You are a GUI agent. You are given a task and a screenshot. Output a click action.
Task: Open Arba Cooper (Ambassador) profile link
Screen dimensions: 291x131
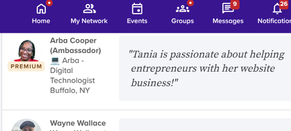tap(75, 45)
